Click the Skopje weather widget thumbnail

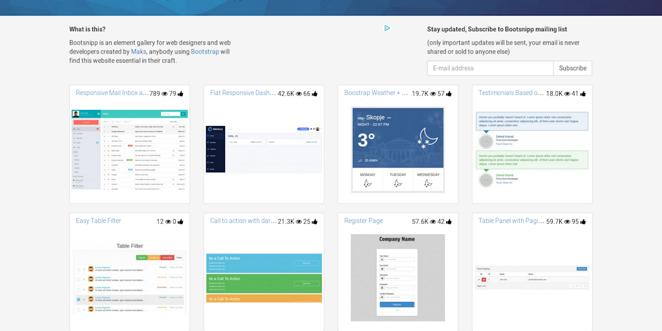pos(398,150)
